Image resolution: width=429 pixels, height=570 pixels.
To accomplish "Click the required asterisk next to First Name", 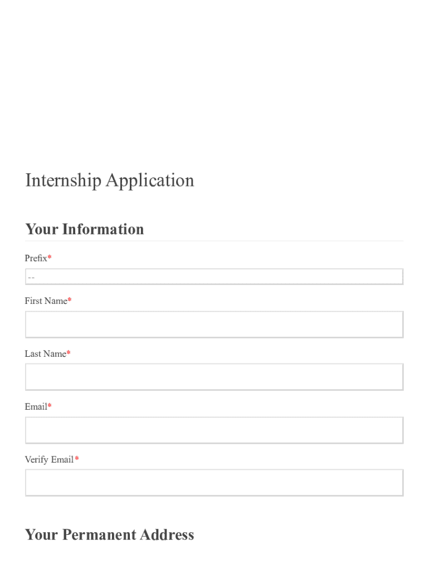I will [70, 301].
